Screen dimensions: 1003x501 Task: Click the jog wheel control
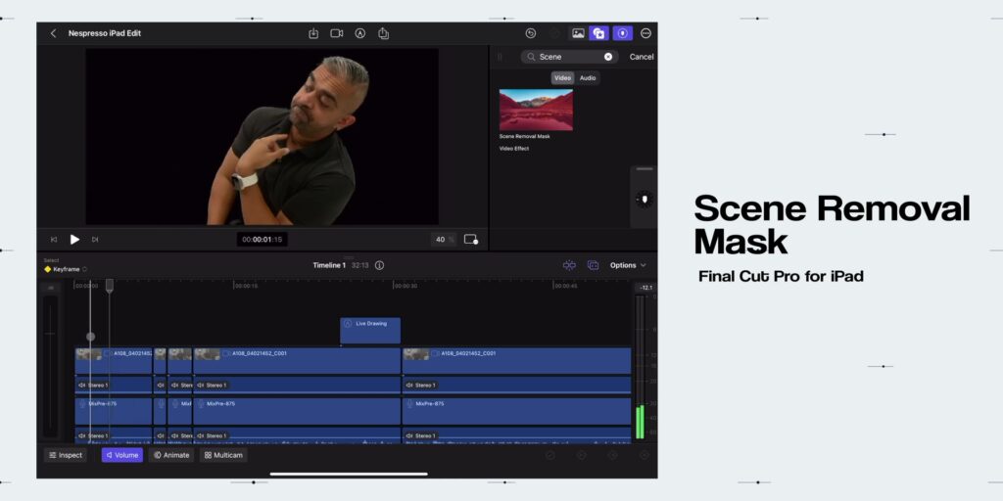[645, 200]
